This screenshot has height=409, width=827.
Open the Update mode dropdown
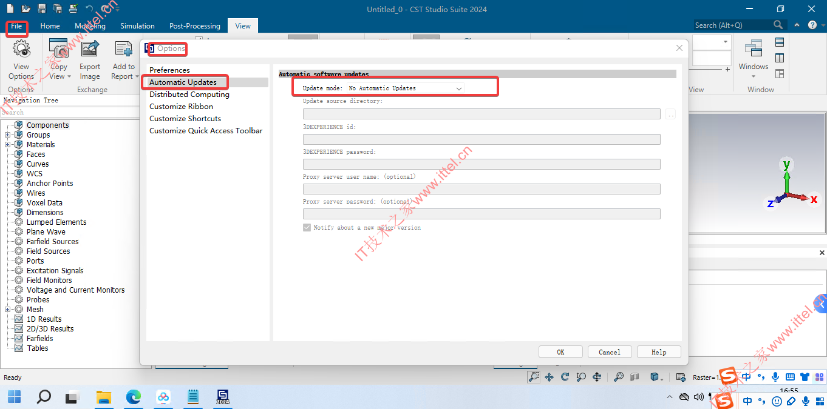[x=405, y=88]
